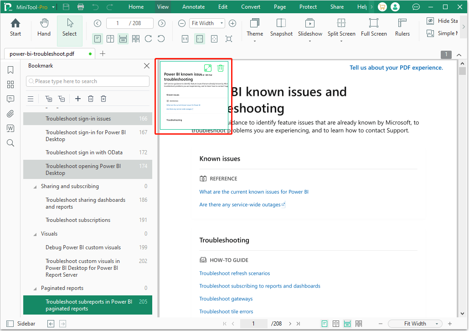Image resolution: width=469 pixels, height=331 pixels.
Task: Select the power-bi-troubleshoot.pdf tab
Action: (x=49, y=53)
